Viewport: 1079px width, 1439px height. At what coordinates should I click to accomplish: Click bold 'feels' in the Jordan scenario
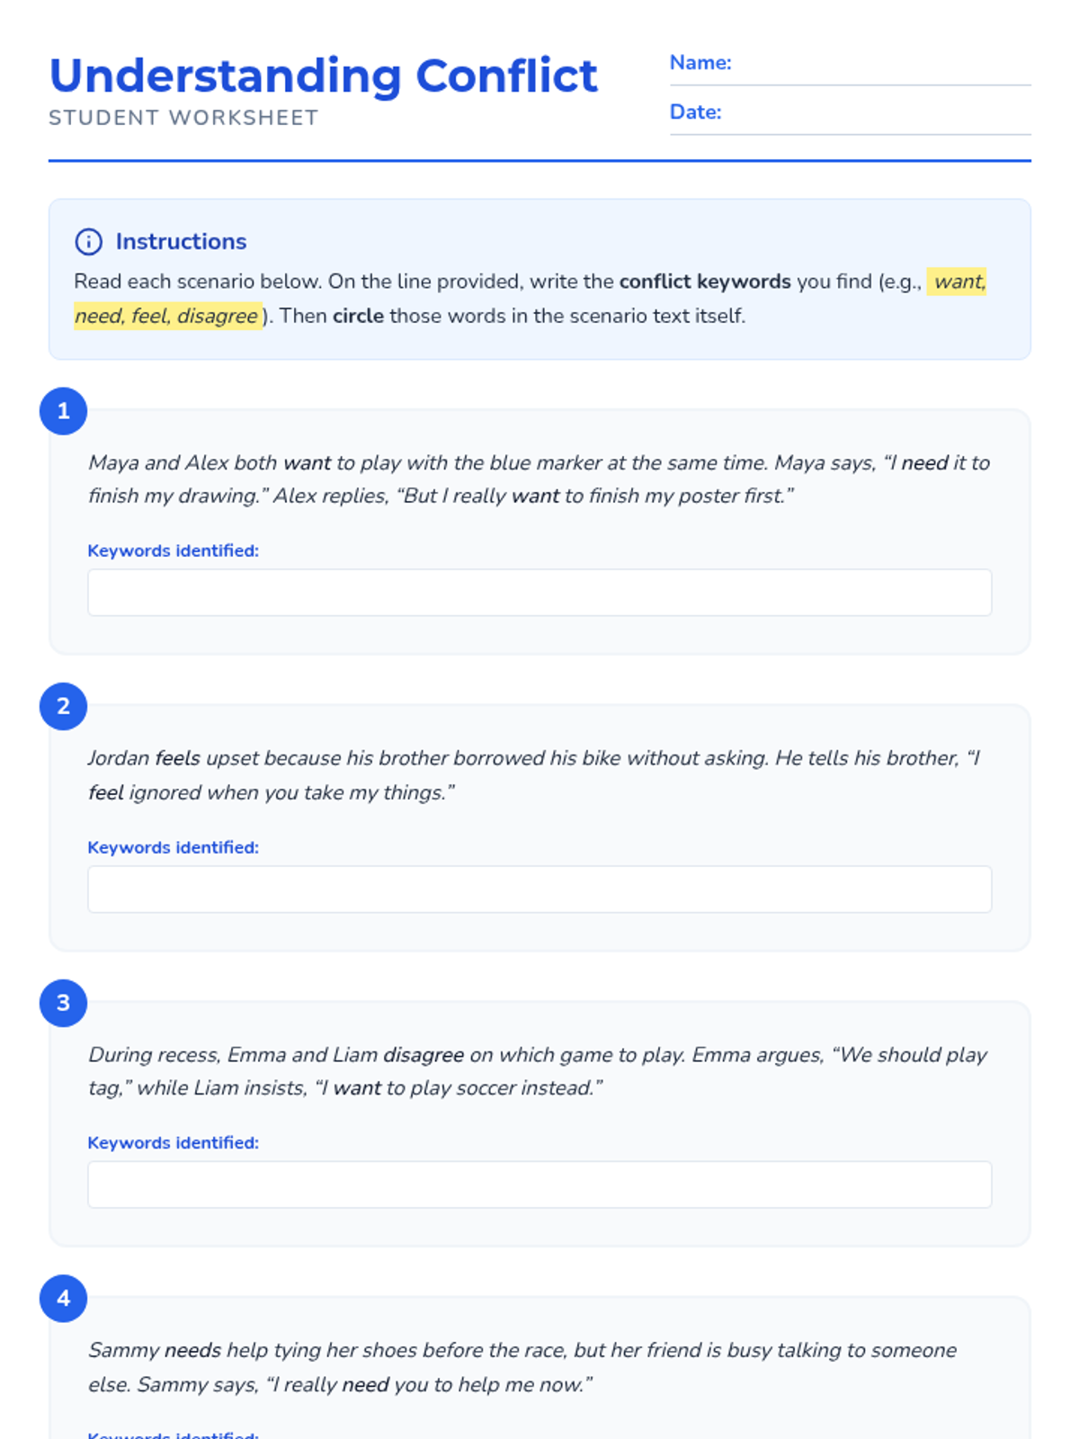177,758
